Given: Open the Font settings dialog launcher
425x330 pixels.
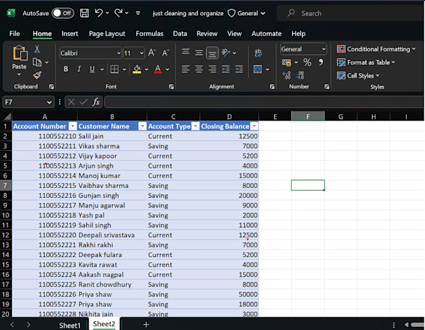Looking at the screenshot, I should click(171, 87).
